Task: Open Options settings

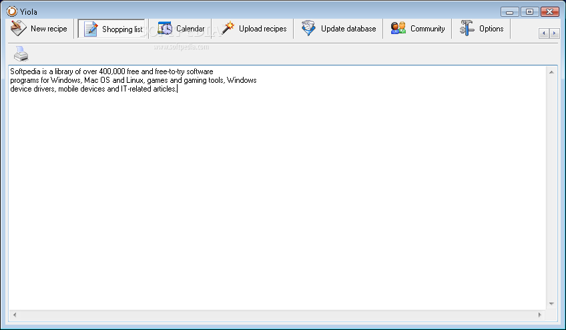Action: (x=481, y=29)
